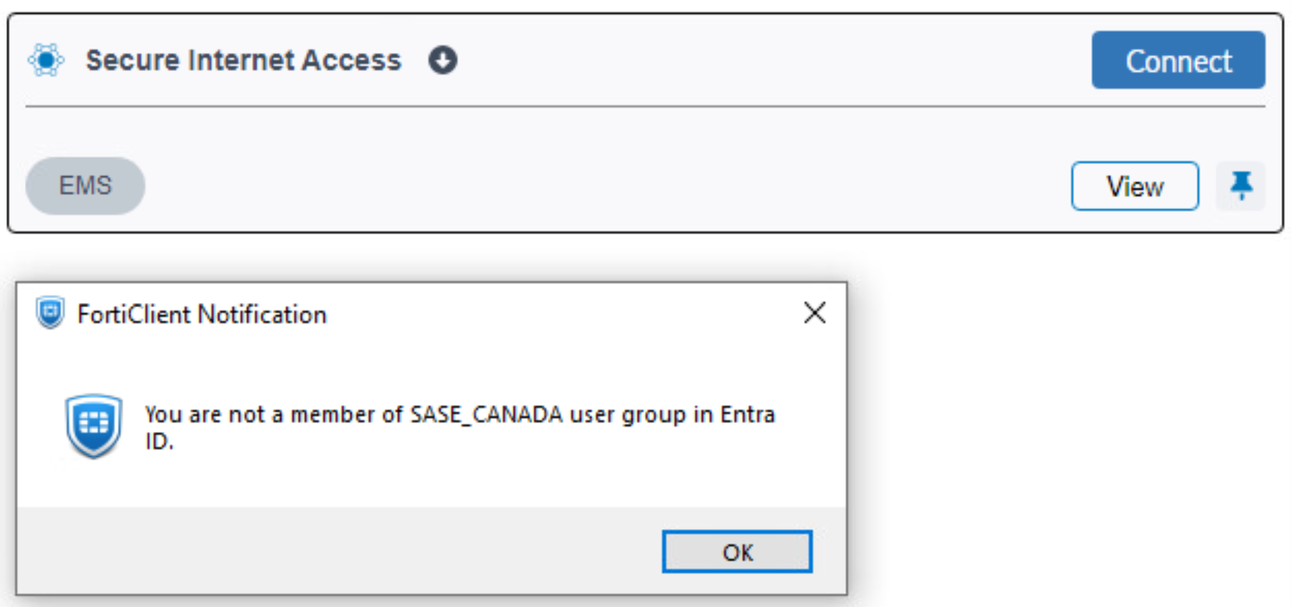1292x607 pixels.
Task: Click the dialog title bar empty area
Action: click(561, 313)
